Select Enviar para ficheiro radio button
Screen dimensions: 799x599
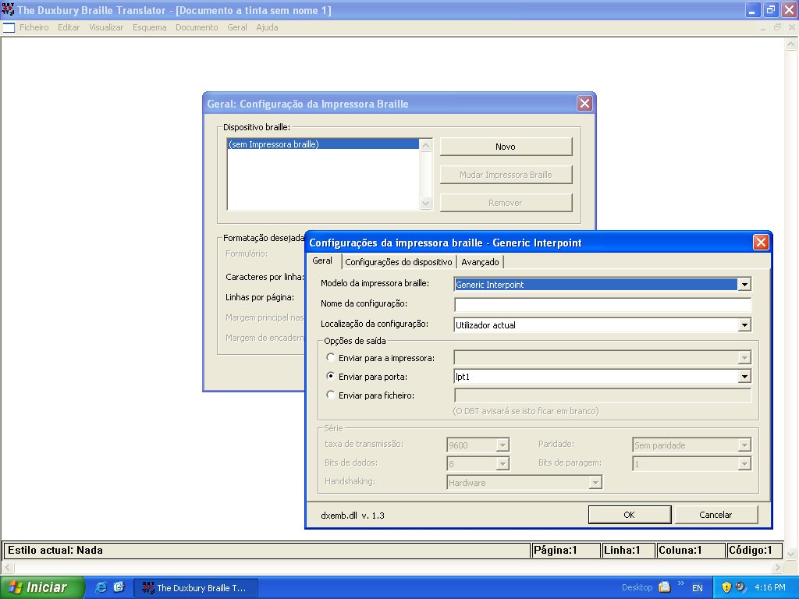coord(331,395)
